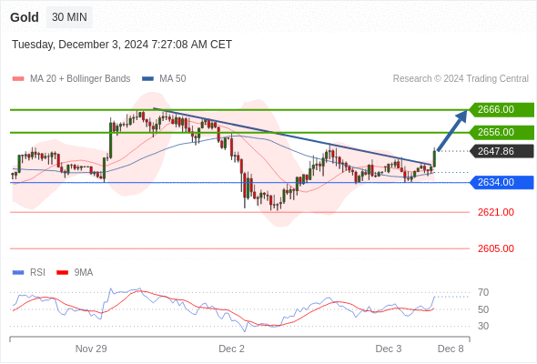This screenshot has height=364, width=537.
Task: Click the 9MA legend red swatch
Action: (62, 273)
